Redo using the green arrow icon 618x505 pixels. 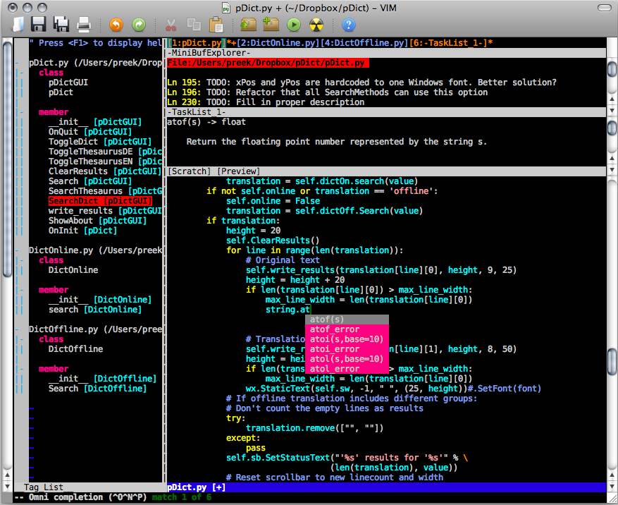(139, 25)
